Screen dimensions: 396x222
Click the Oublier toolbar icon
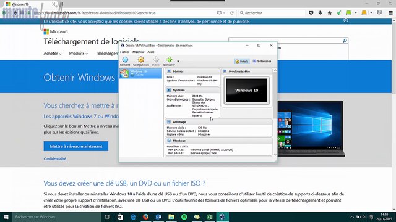coord(156,60)
